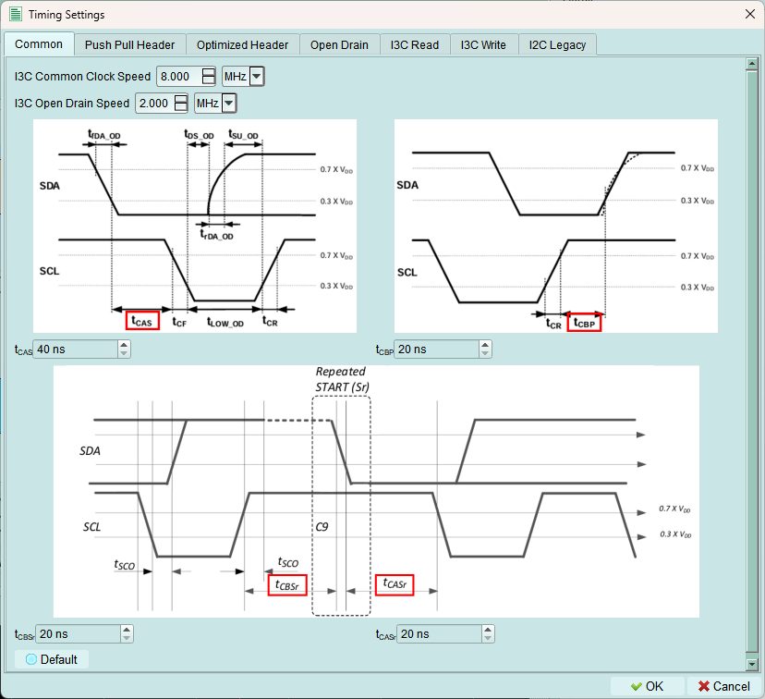This screenshot has width=765, height=699.
Task: Click the tCAS 40 ns input field
Action: pos(74,349)
